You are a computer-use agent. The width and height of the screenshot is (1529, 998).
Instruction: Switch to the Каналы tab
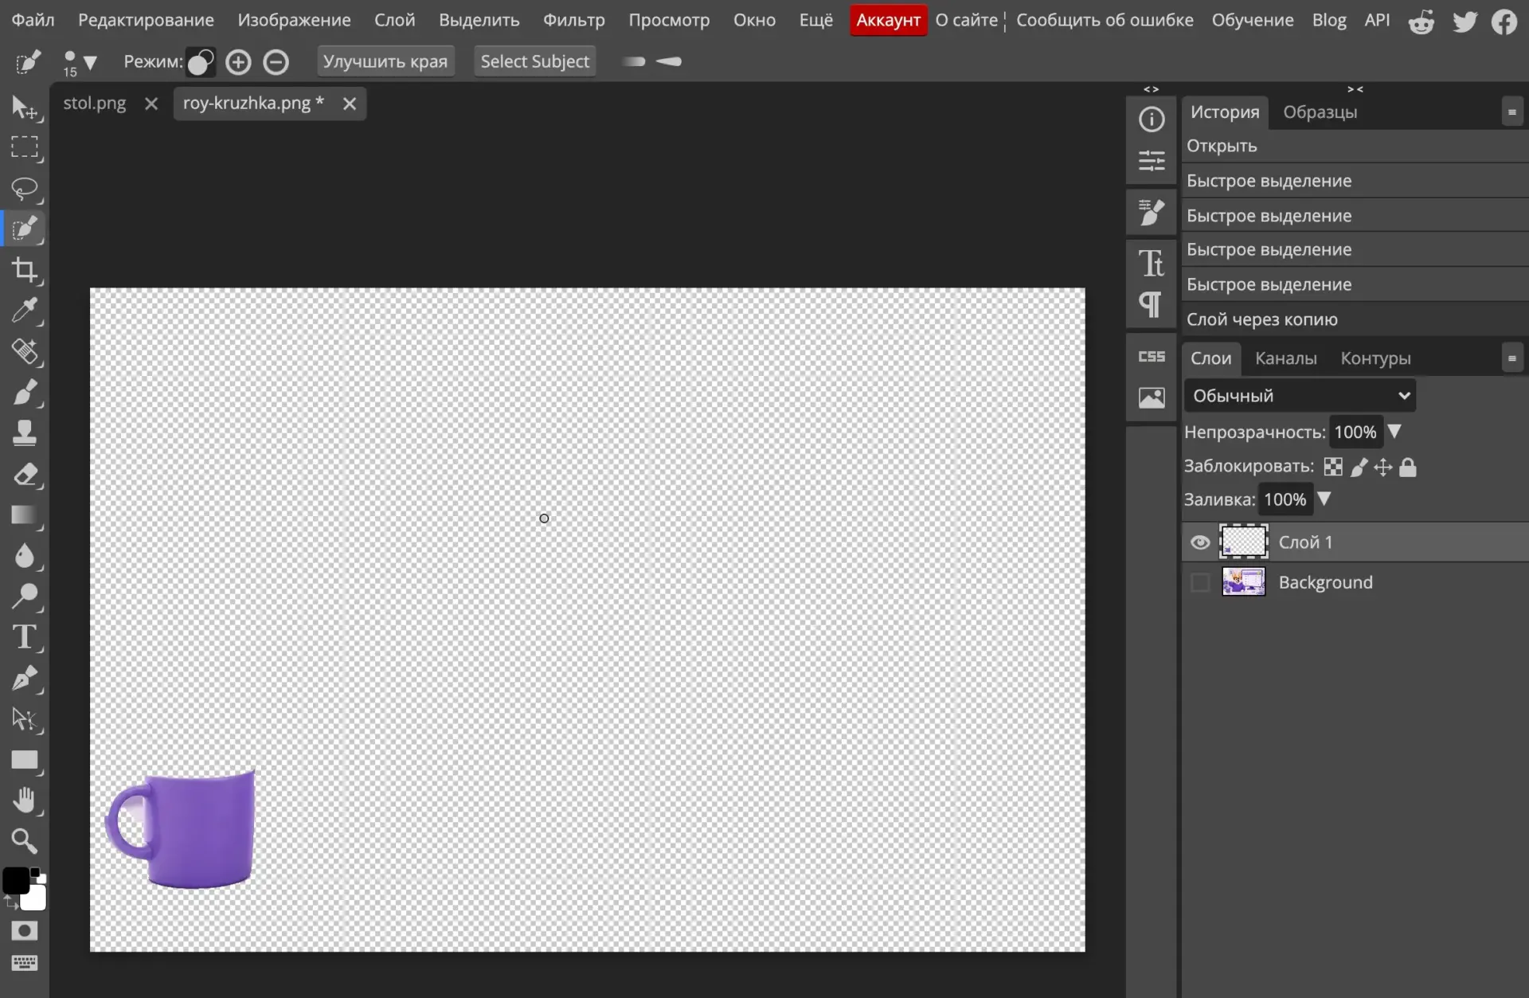point(1286,358)
